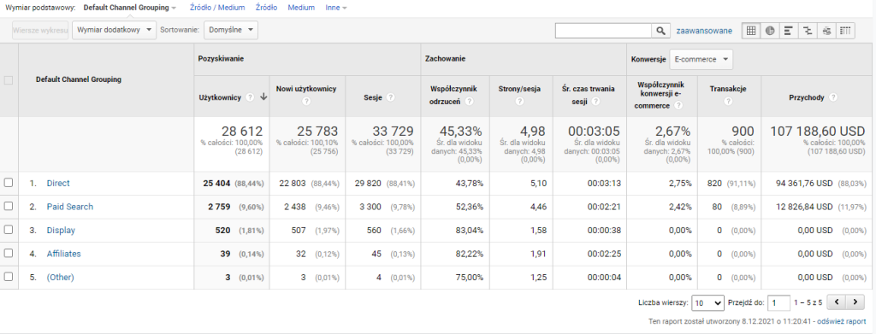Click the 94 361,76 USD revenue value
The image size is (876, 334).
(804, 183)
